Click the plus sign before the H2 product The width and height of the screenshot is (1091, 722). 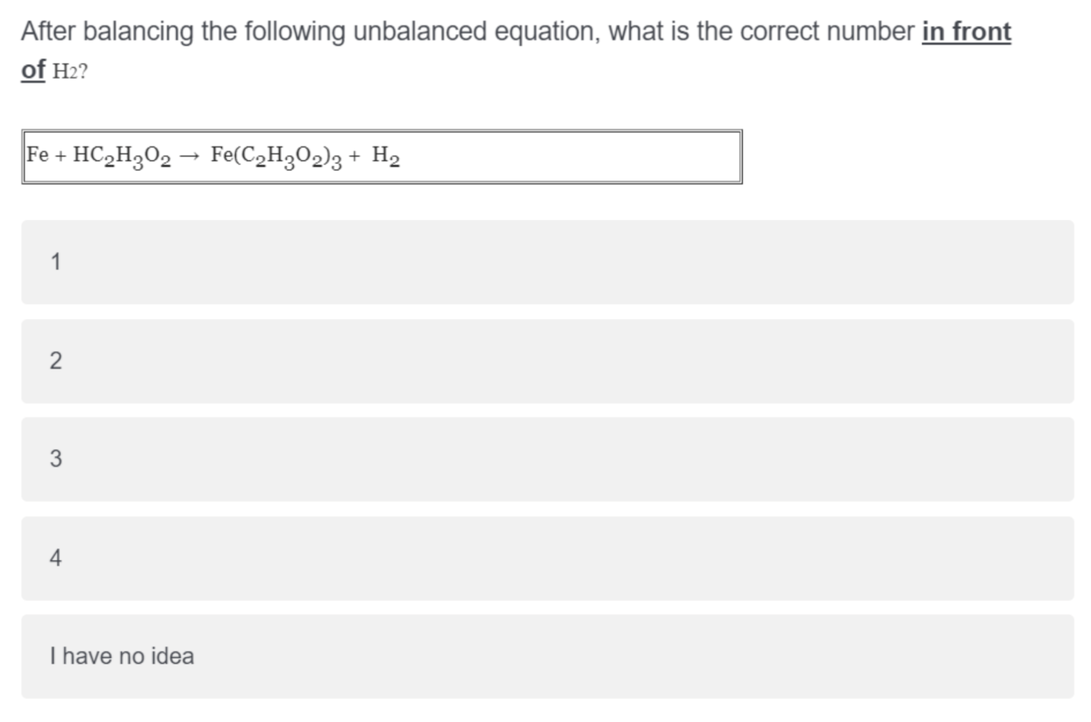(x=355, y=156)
